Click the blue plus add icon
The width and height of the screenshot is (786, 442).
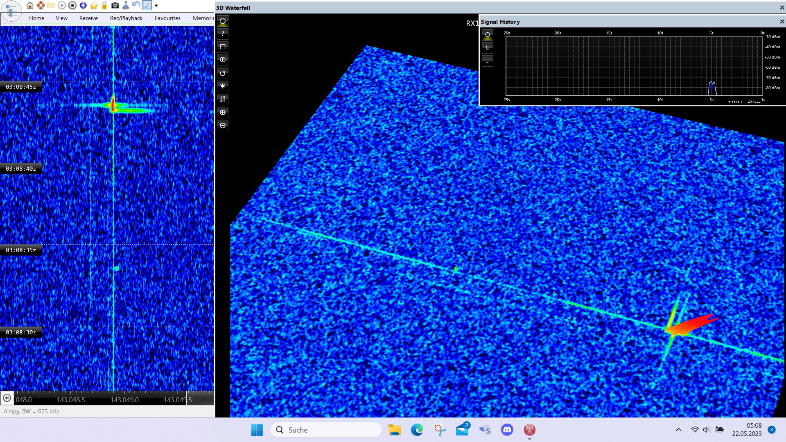pyautogui.click(x=83, y=5)
